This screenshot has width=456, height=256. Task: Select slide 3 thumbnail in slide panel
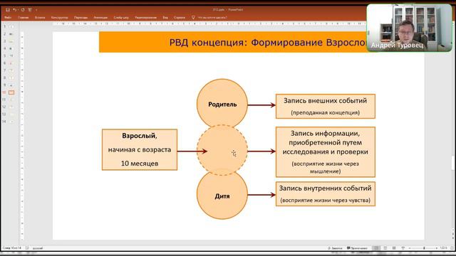11,41
